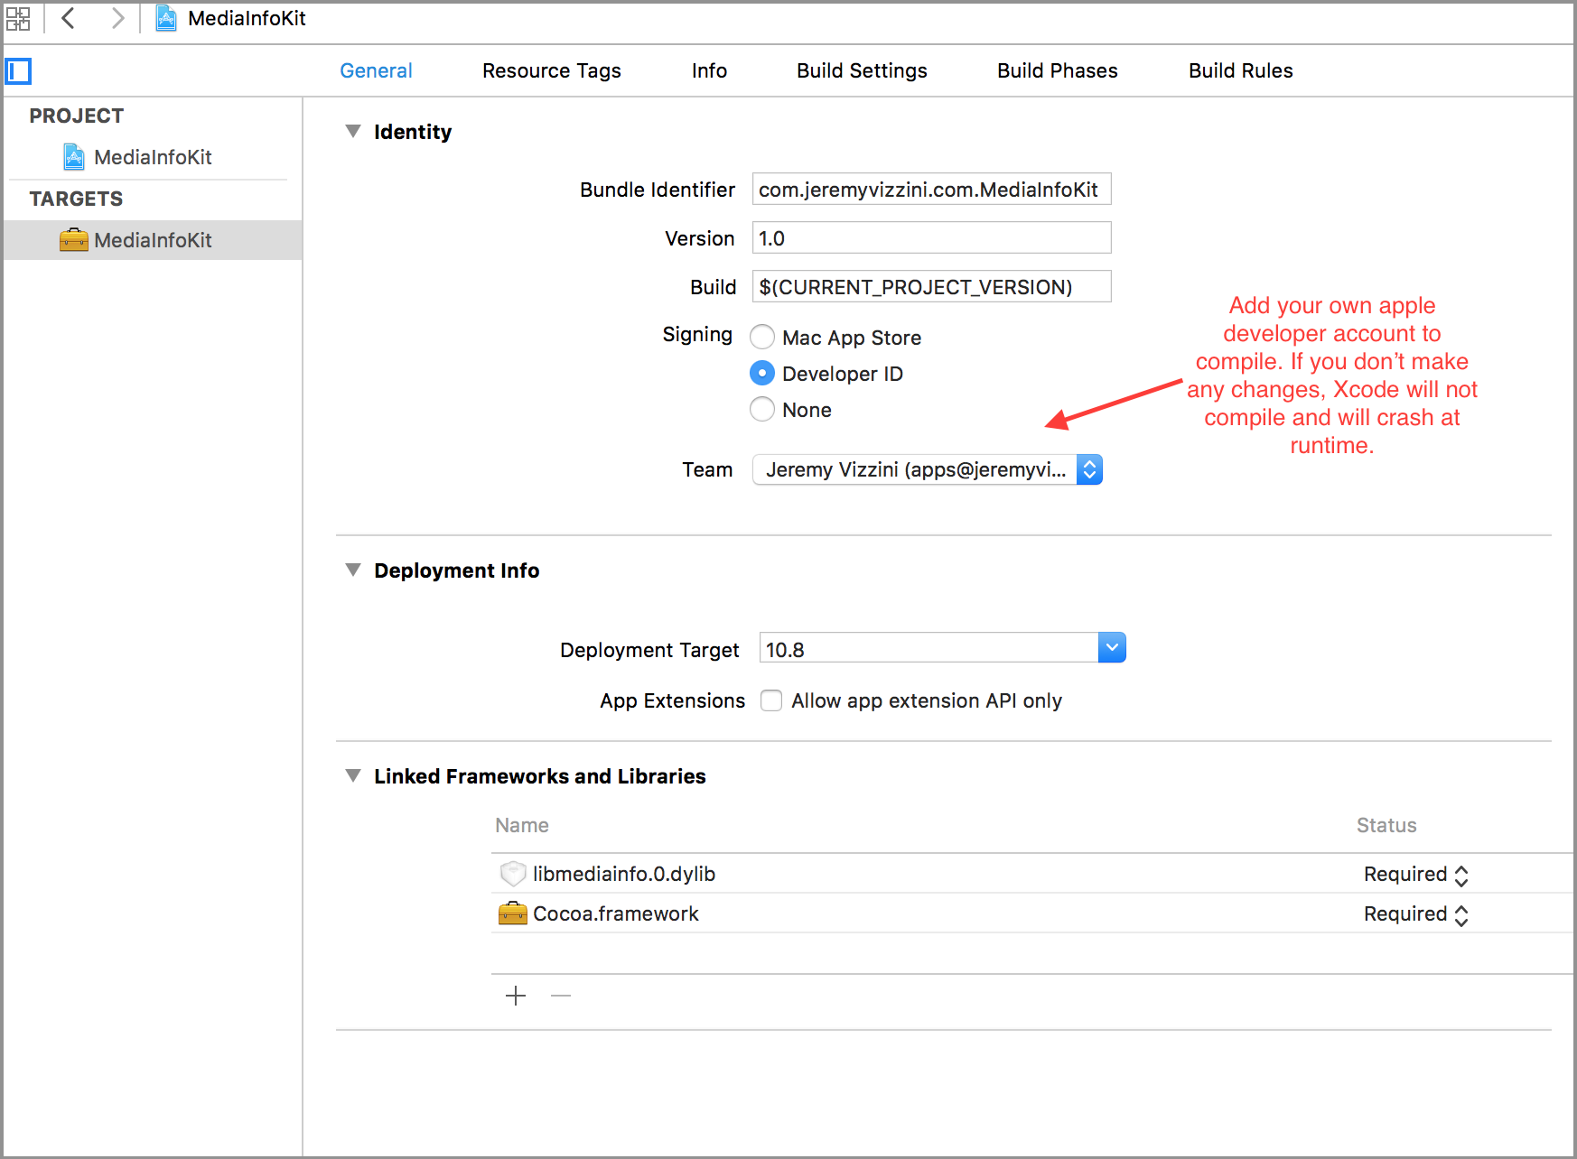Go forward with the right chevron
1577x1159 pixels.
click(117, 18)
